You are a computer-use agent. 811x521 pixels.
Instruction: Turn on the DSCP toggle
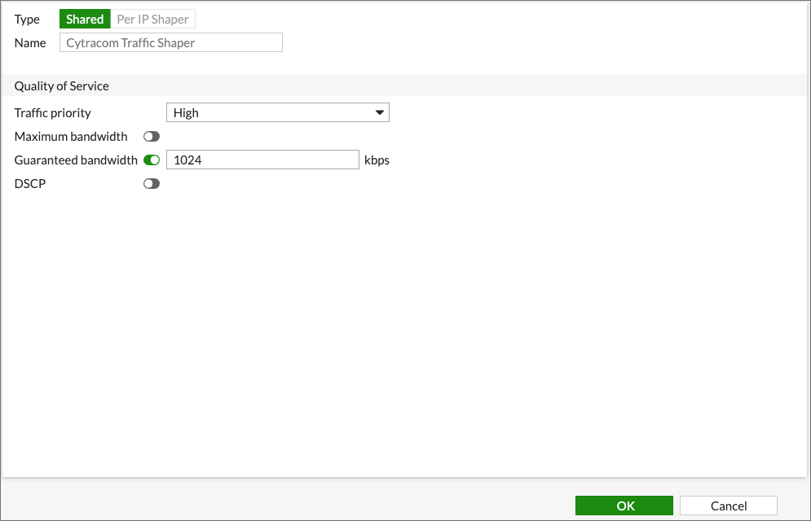(152, 184)
